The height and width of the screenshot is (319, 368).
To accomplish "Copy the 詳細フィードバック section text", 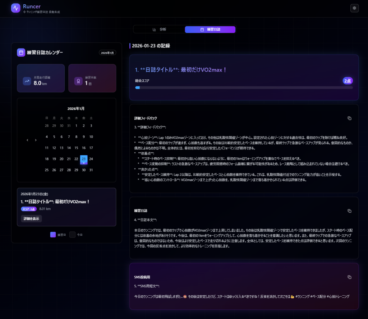I will (349, 118).
